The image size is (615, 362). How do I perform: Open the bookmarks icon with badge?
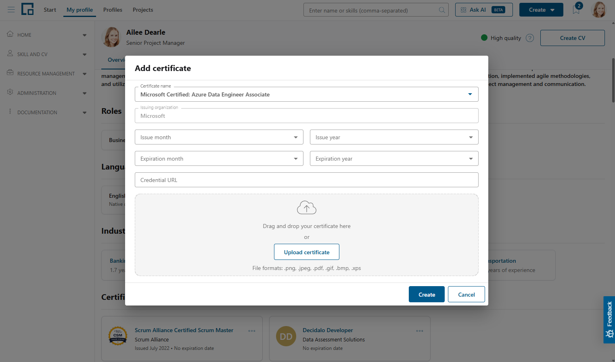point(576,10)
